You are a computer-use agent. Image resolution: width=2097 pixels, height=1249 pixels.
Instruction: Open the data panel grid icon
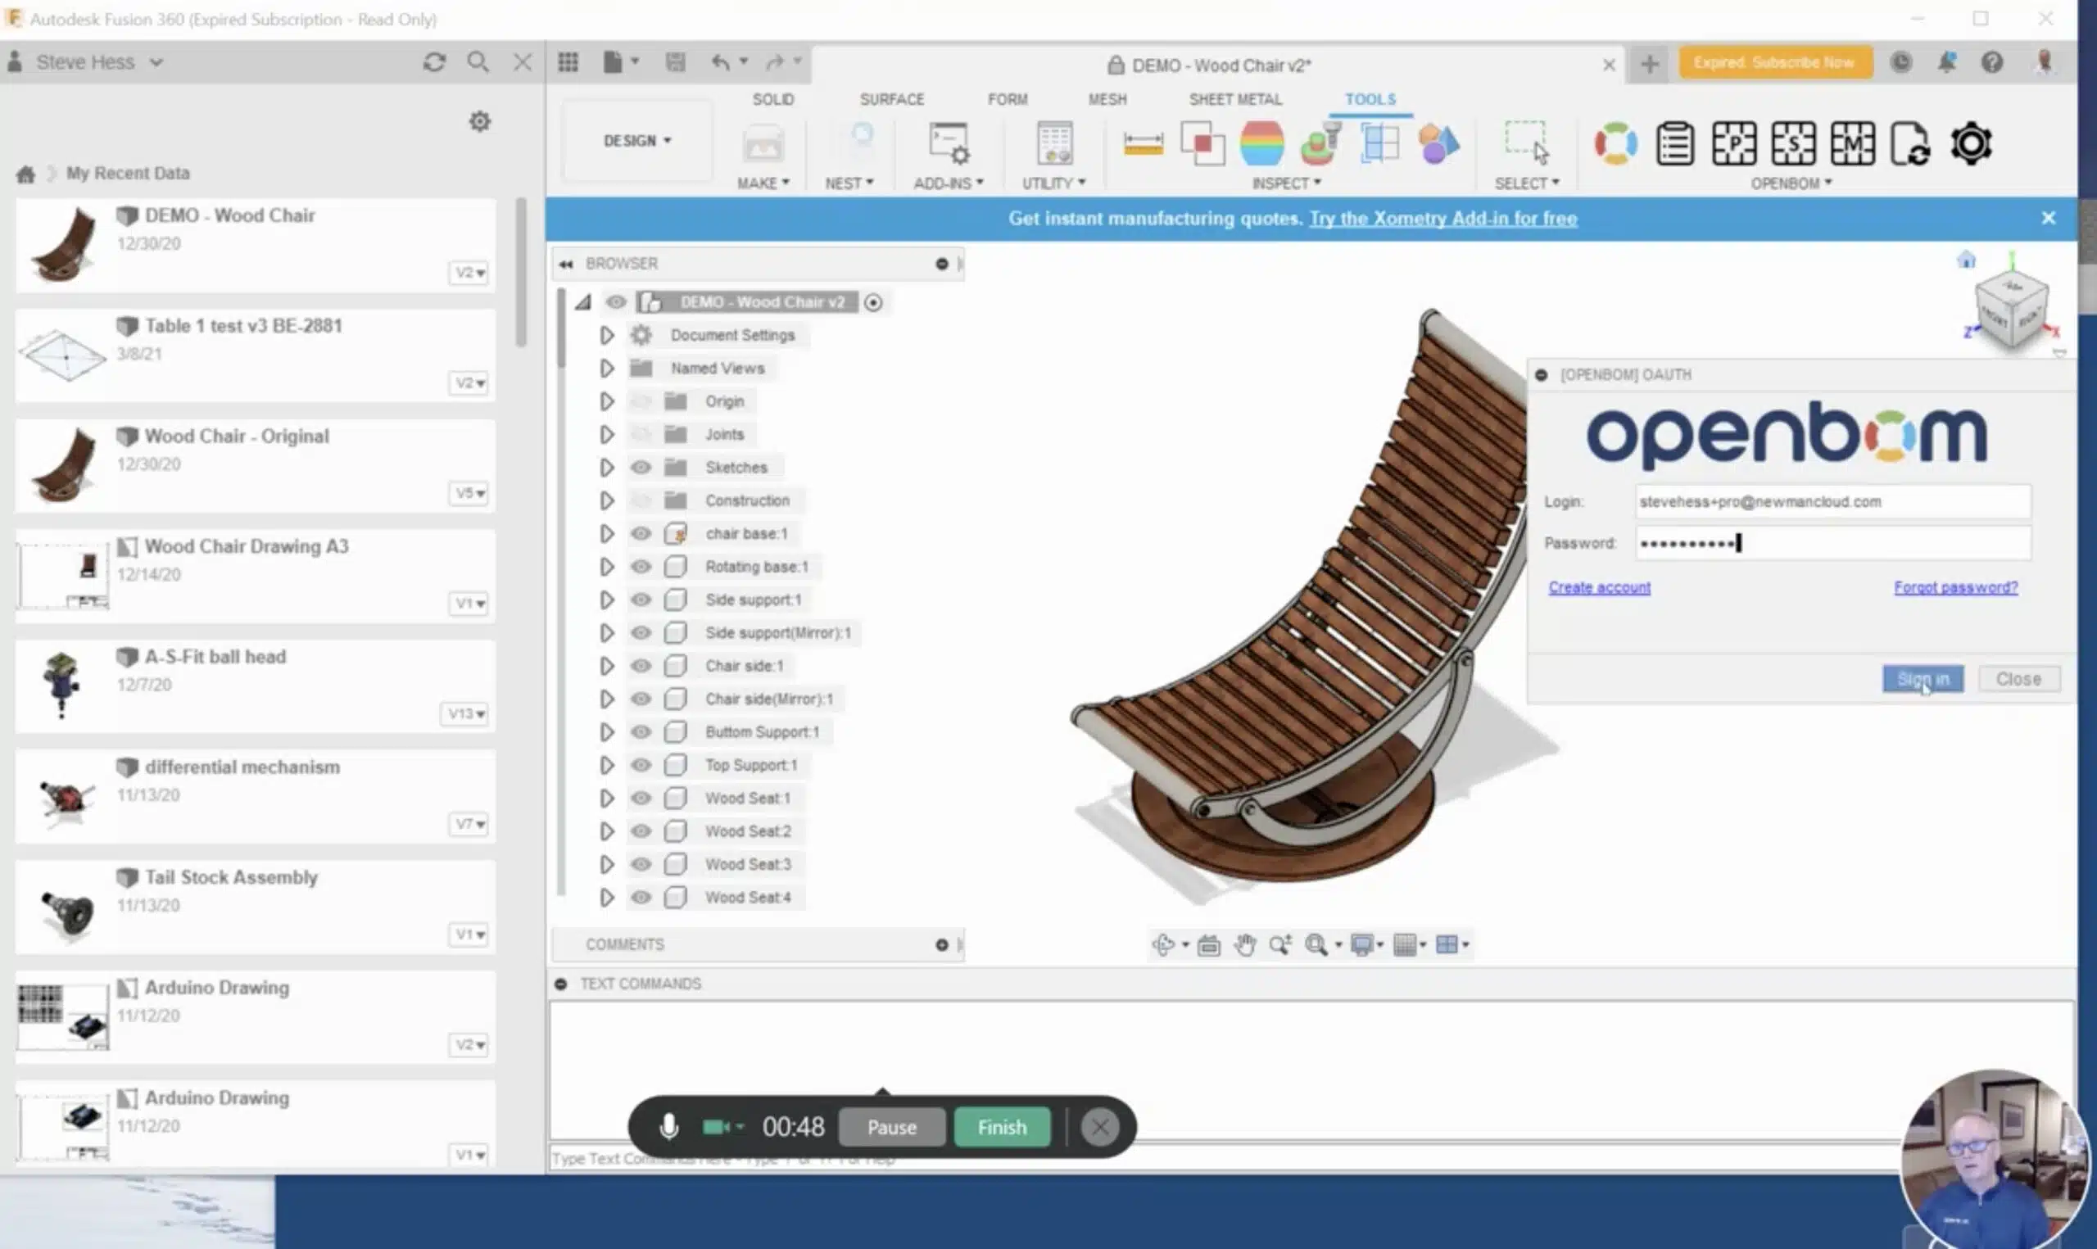click(568, 62)
